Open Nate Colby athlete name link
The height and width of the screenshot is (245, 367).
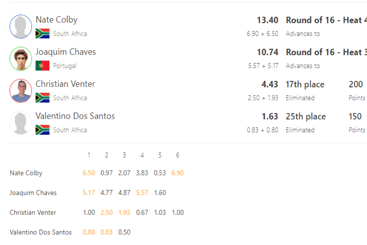point(56,20)
